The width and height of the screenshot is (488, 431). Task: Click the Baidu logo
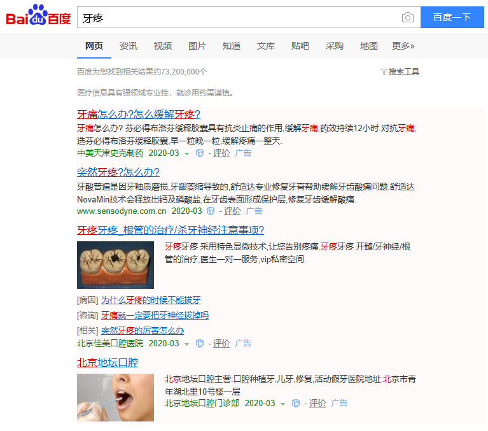[x=39, y=15]
